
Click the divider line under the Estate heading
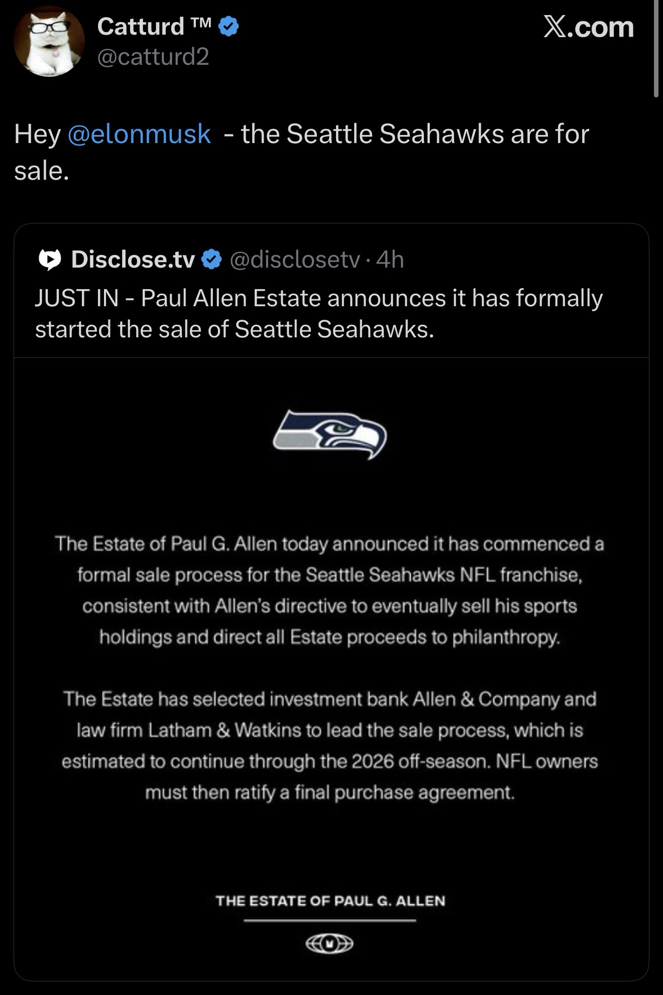[x=330, y=920]
